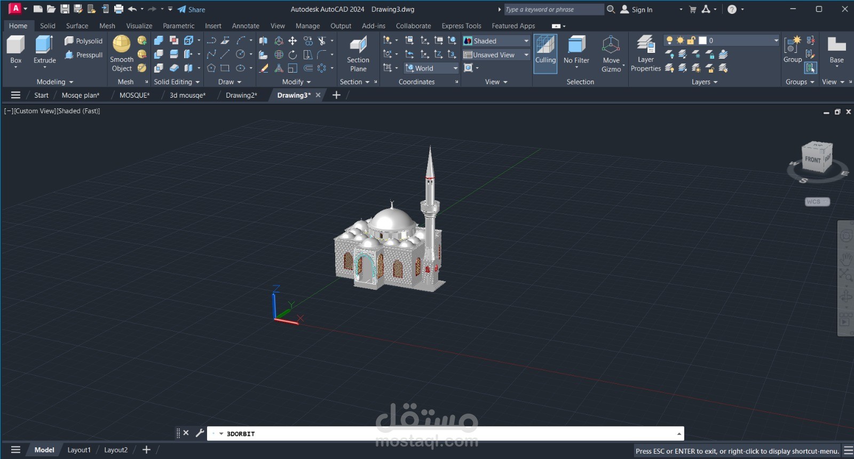Open the Shaded visual style dropdown

[496, 41]
